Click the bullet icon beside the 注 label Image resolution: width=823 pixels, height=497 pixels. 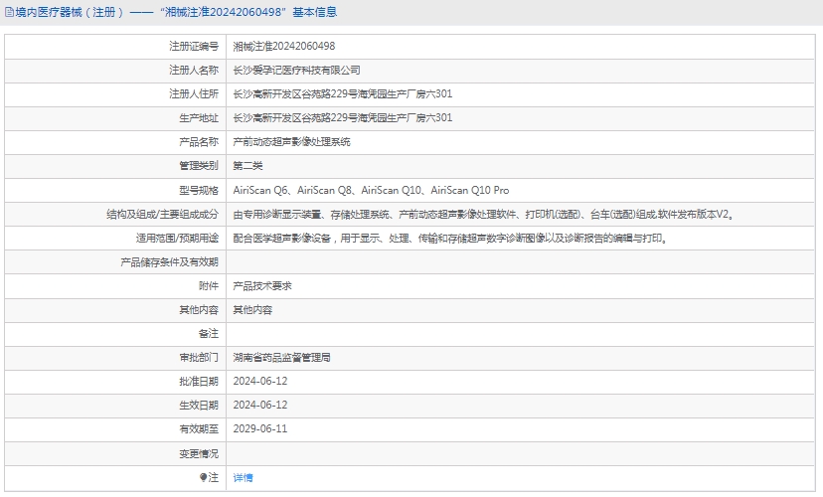[204, 478]
